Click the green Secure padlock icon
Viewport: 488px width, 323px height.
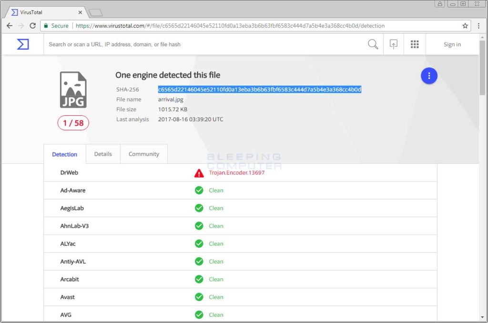pos(46,26)
